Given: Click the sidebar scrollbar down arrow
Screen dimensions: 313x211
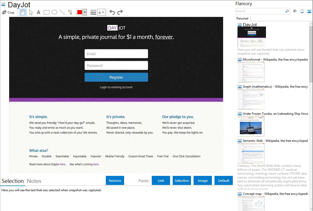Looking at the screenshot, I should [311, 209].
